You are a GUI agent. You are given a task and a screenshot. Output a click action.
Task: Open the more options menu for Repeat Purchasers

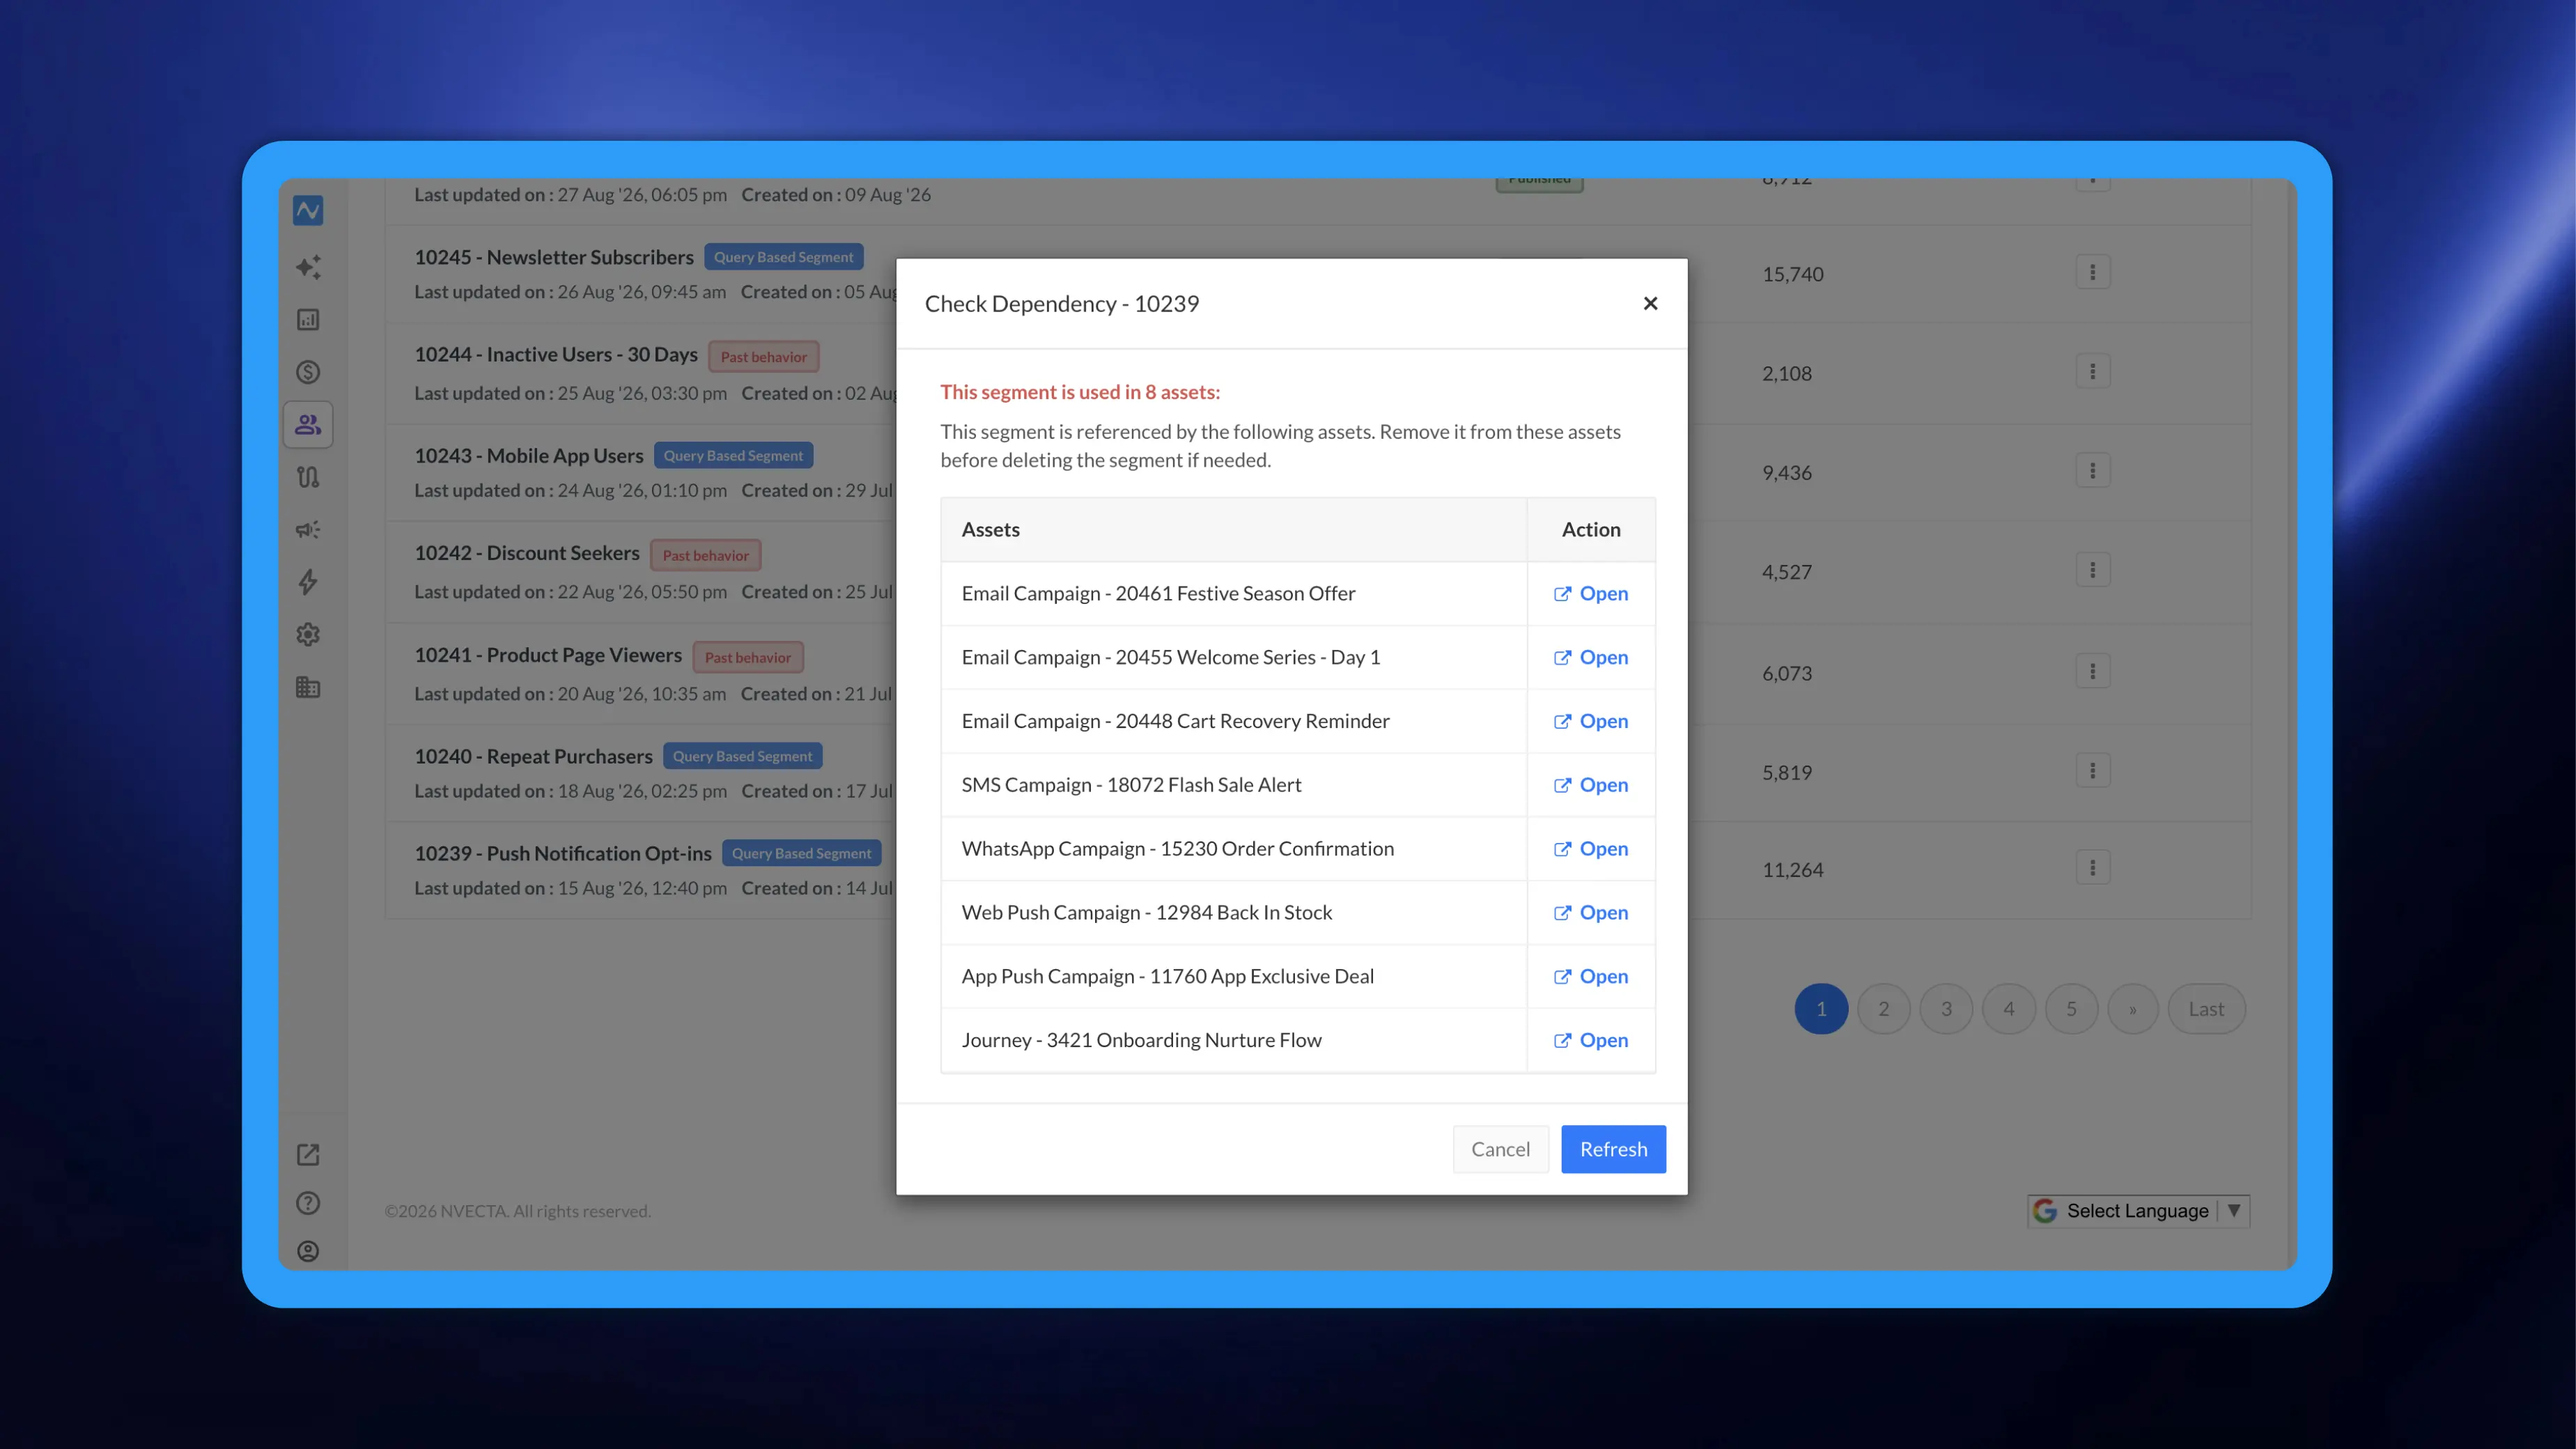(x=2093, y=771)
